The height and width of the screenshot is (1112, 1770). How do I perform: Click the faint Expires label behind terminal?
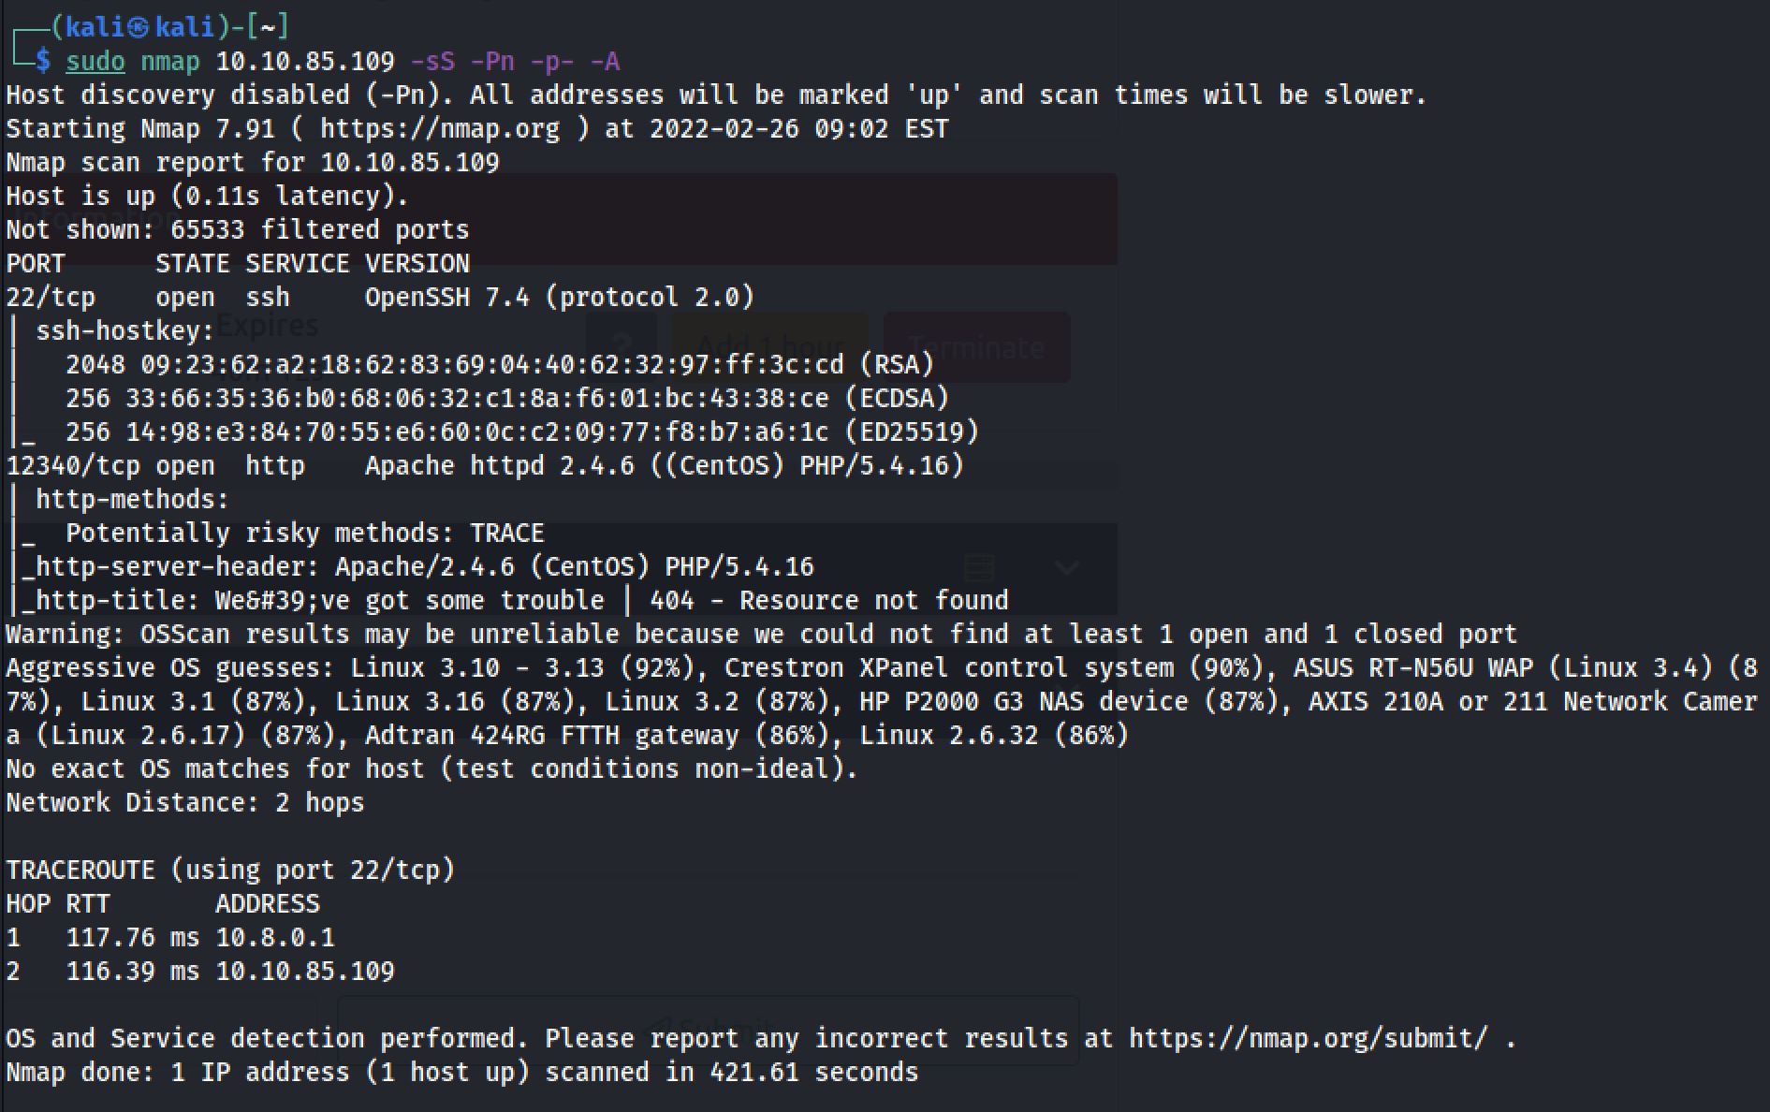[x=268, y=326]
